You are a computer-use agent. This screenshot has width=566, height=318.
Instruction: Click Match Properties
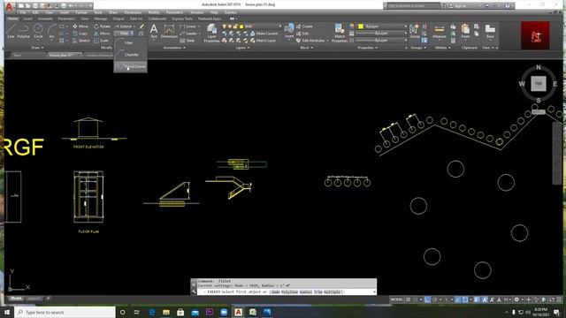coord(340,34)
